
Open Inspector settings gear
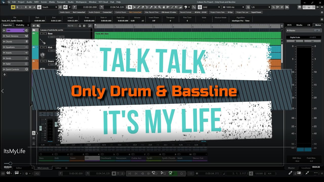coord(4,75)
